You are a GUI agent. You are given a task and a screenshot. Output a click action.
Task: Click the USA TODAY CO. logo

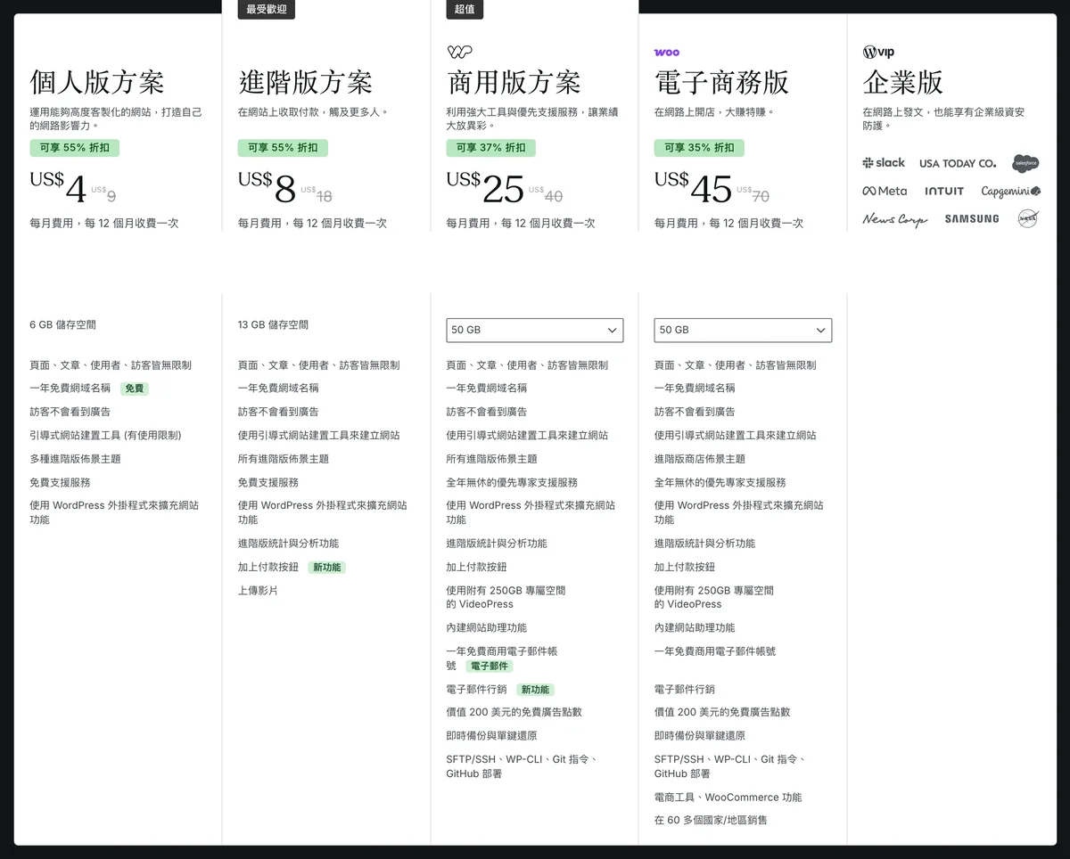coord(958,163)
